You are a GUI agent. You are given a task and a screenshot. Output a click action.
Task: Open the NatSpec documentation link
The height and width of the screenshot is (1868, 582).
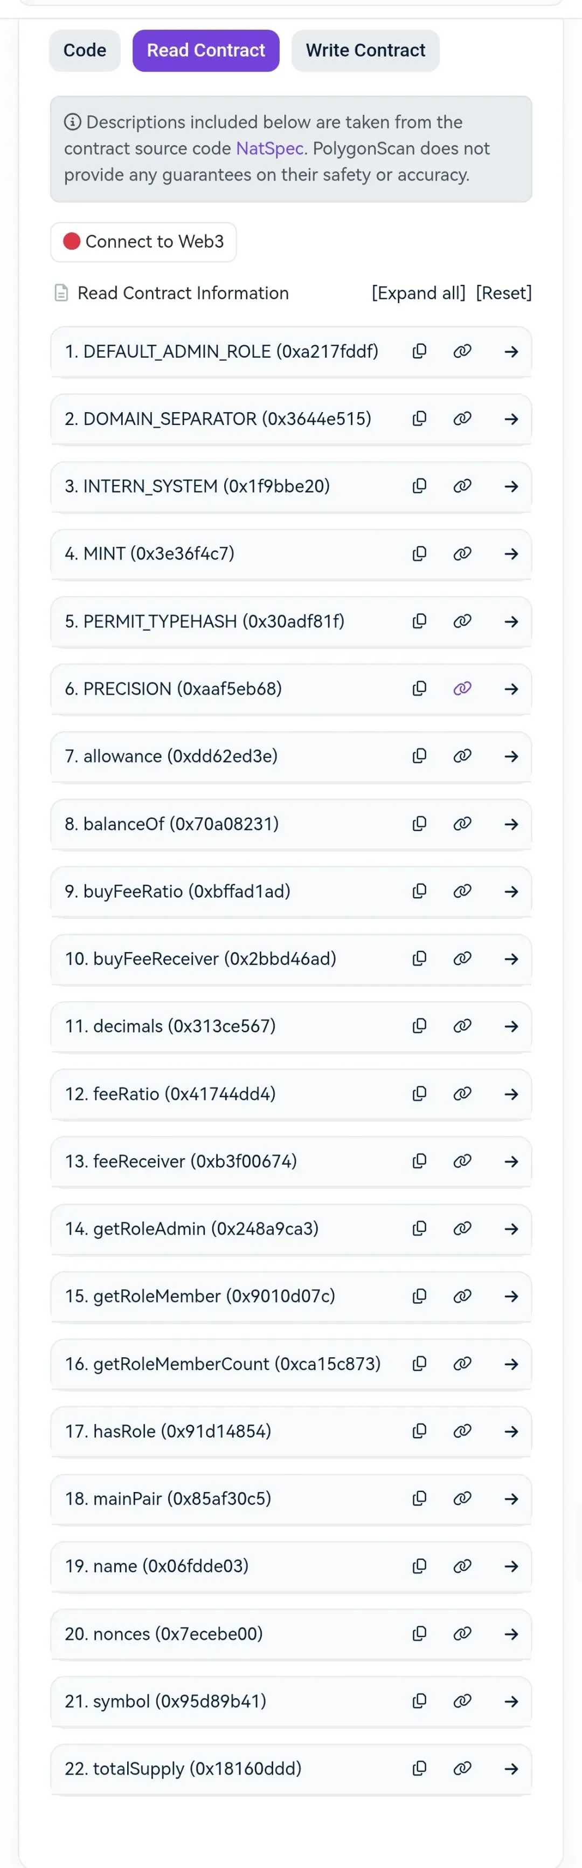[x=269, y=149]
